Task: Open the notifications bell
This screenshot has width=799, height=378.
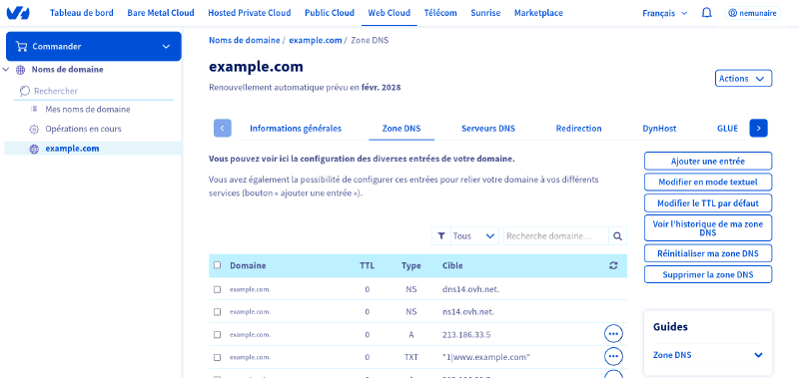Action: [707, 13]
